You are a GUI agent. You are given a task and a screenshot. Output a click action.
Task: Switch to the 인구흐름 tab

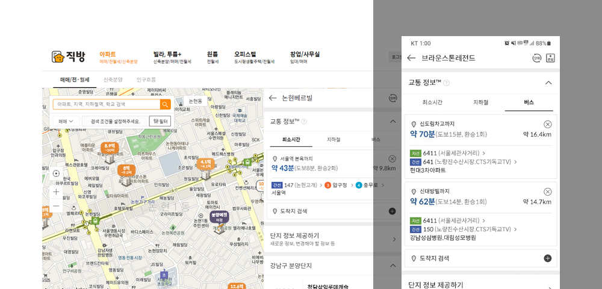click(146, 80)
